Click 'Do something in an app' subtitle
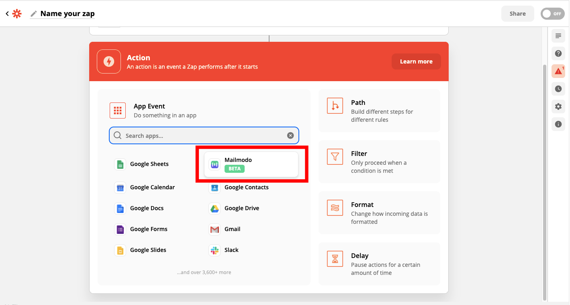 (x=165, y=115)
